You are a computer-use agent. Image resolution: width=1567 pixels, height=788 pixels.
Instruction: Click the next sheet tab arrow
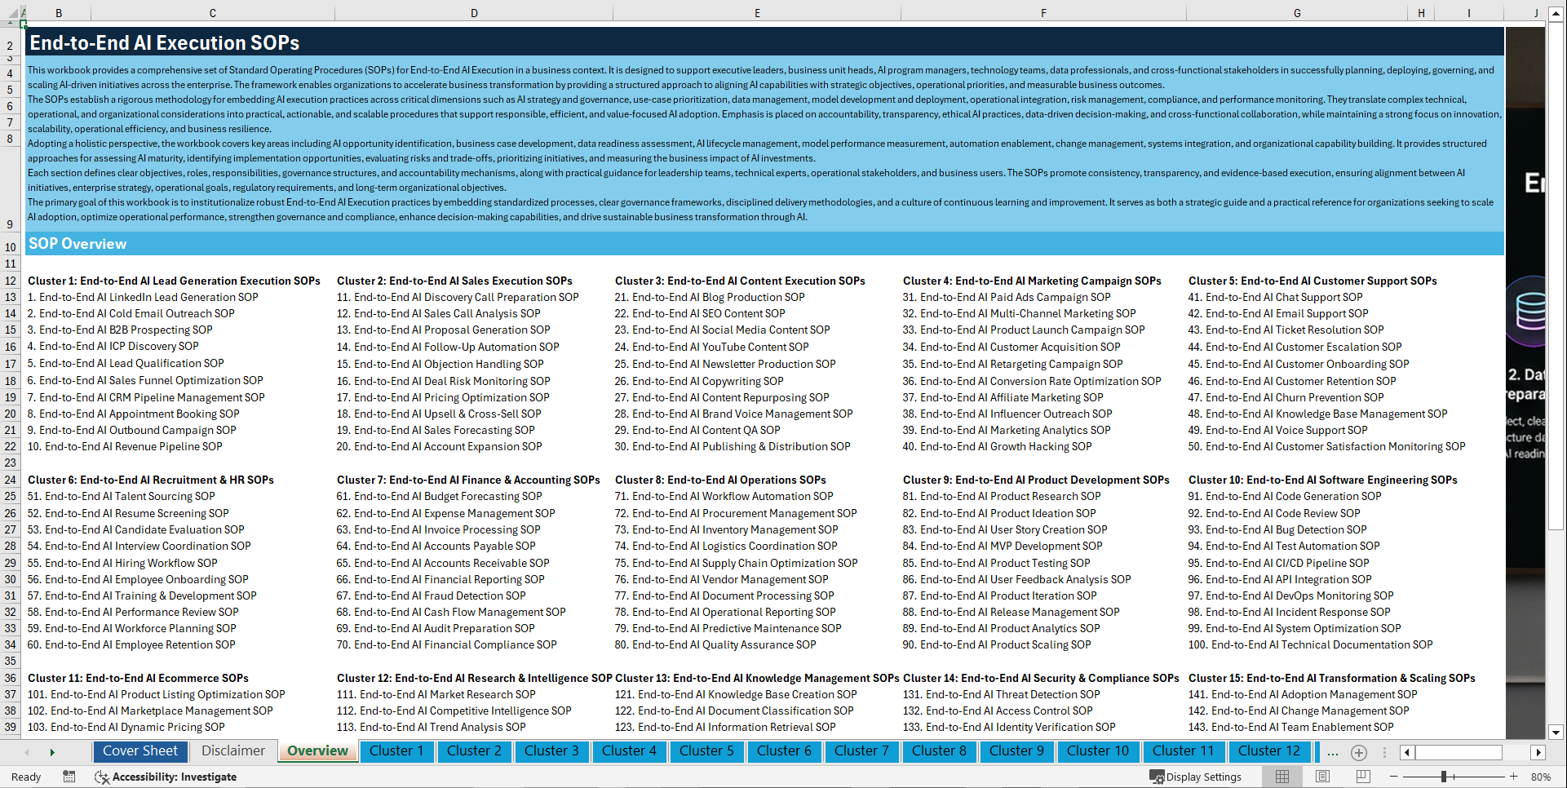click(52, 752)
